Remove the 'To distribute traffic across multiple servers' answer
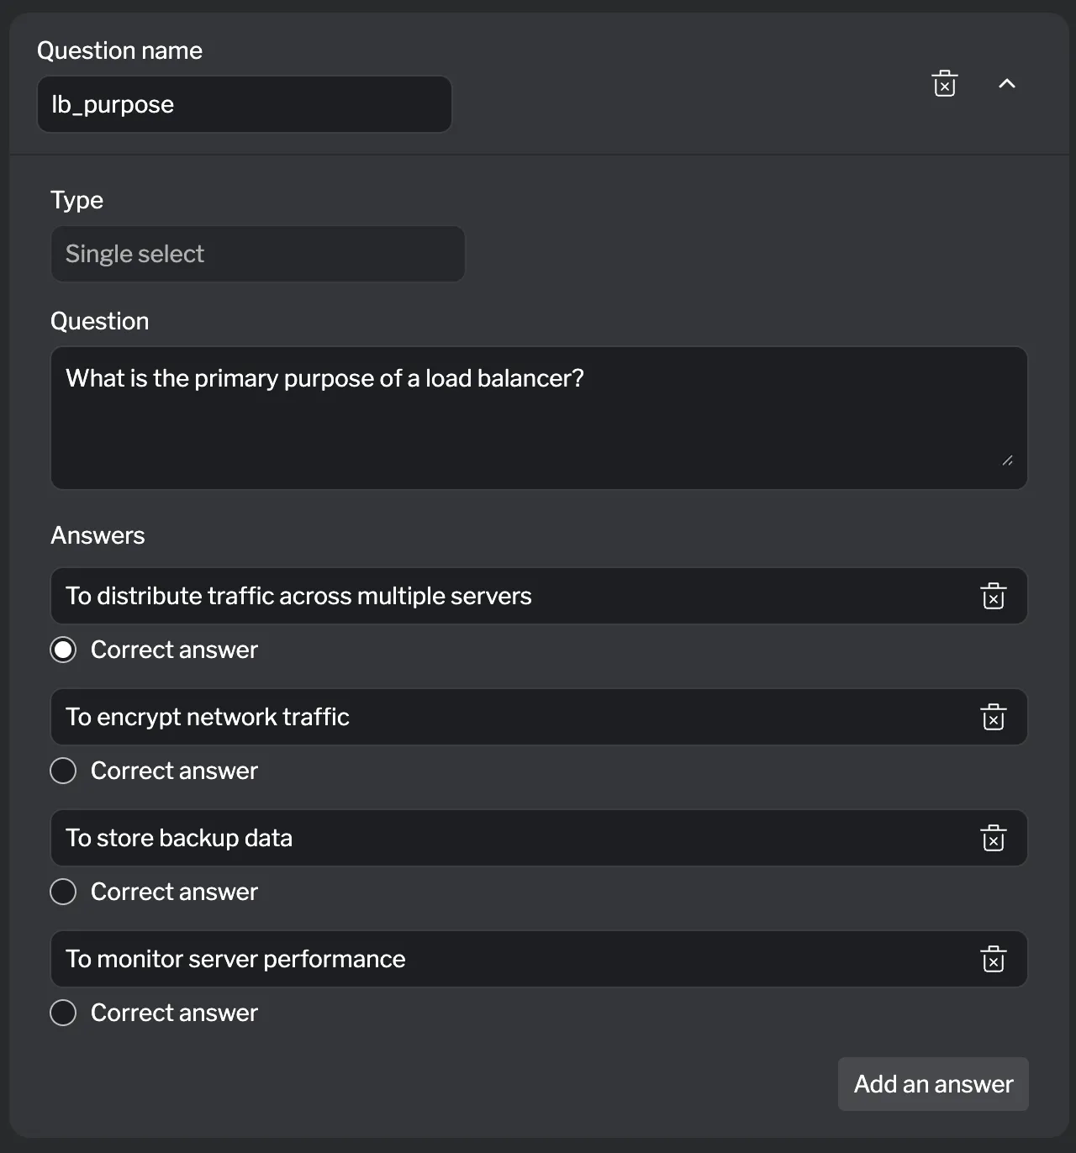This screenshot has width=1076, height=1153. click(x=993, y=596)
